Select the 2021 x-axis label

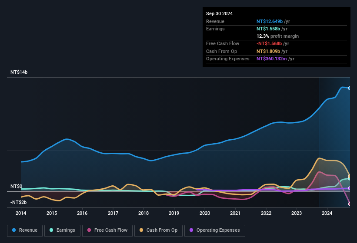pyautogui.click(x=235, y=213)
